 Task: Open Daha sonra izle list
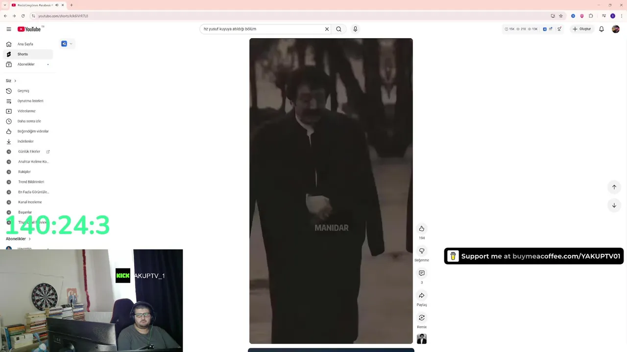[x=28, y=121]
